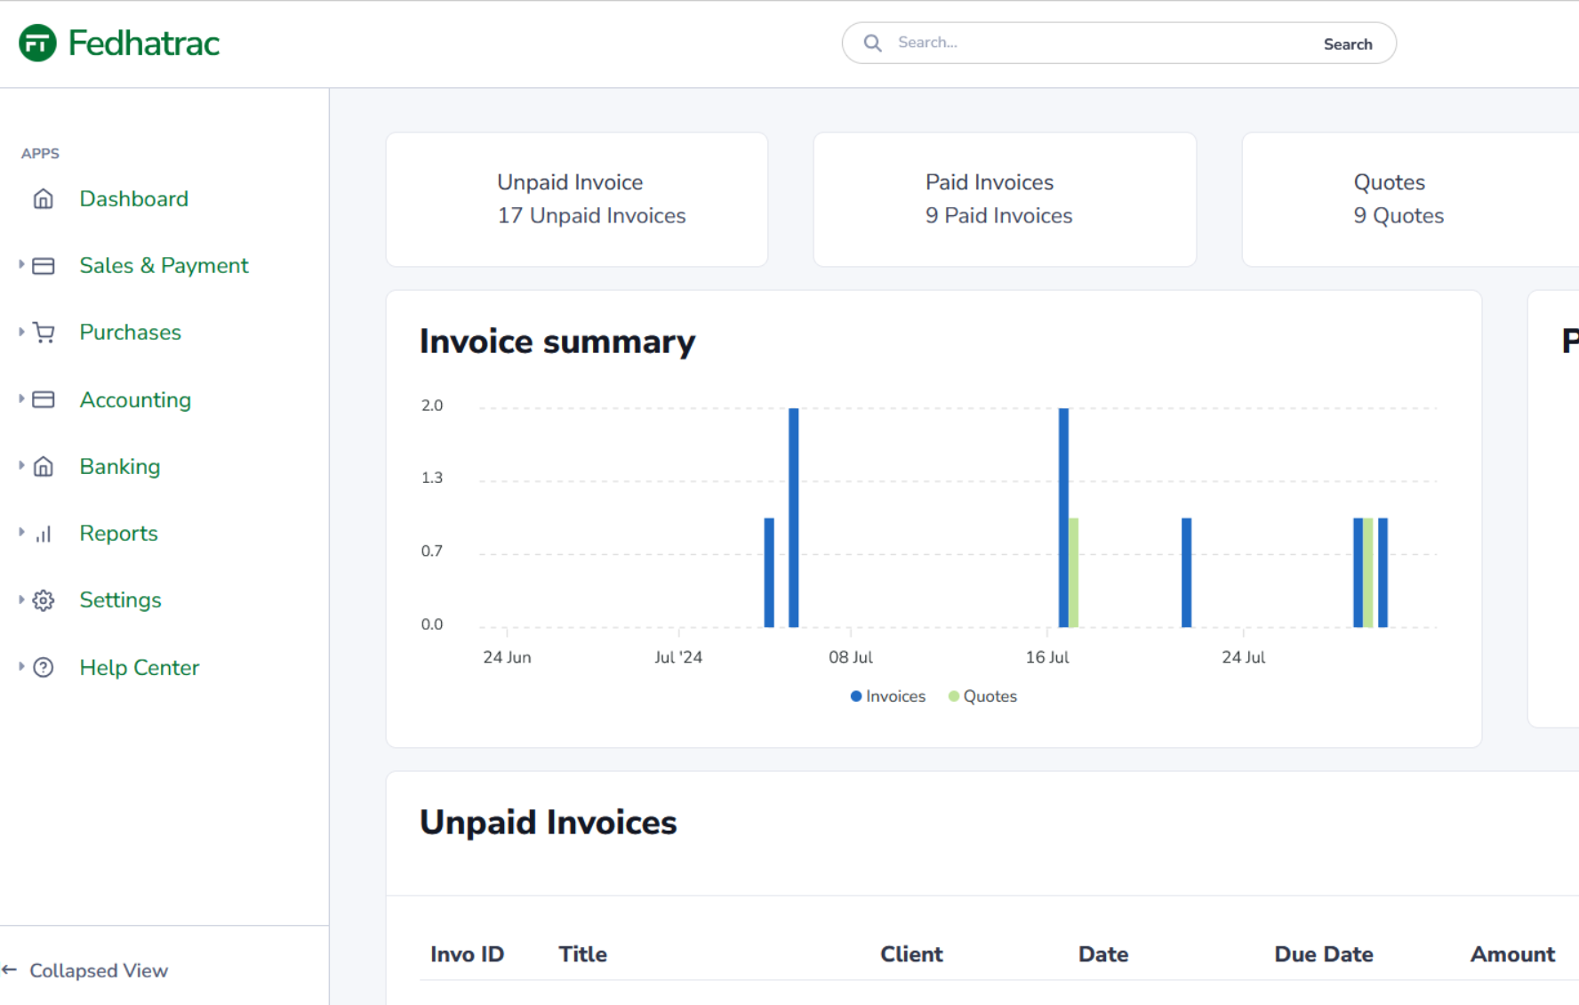
Task: Expand the Purchases submenu arrow
Action: (21, 331)
